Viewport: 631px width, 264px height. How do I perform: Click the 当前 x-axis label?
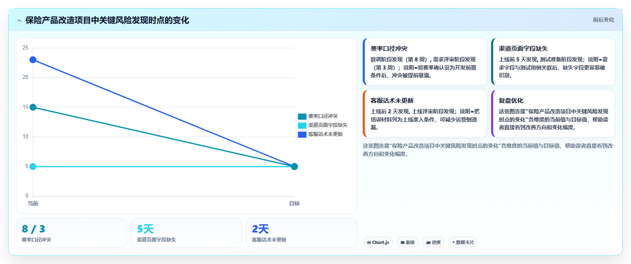[x=33, y=203]
